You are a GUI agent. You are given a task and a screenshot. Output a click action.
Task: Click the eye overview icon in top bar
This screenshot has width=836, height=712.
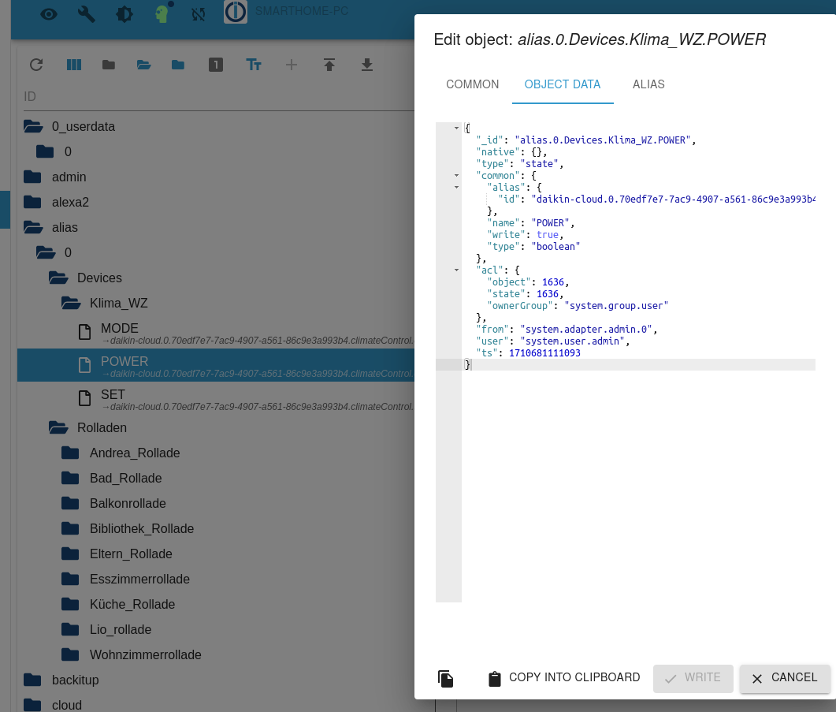point(49,14)
